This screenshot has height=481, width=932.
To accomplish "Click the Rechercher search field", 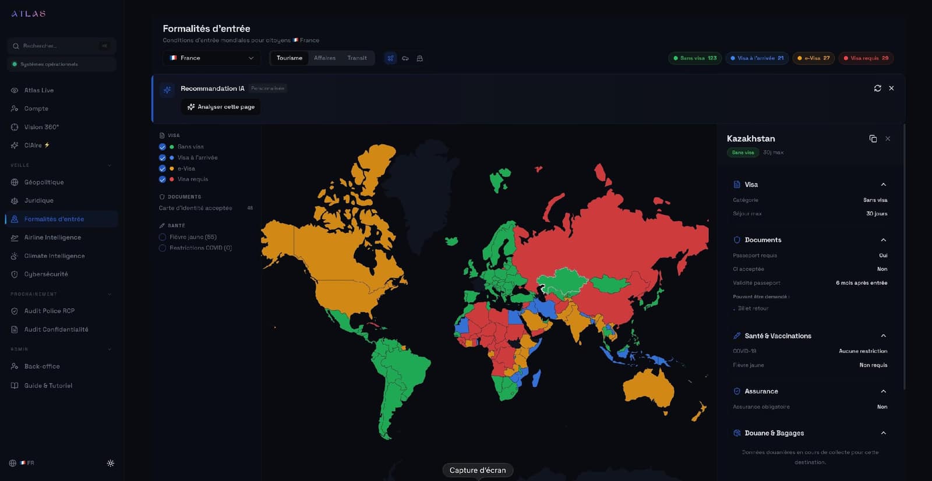I will coord(58,46).
